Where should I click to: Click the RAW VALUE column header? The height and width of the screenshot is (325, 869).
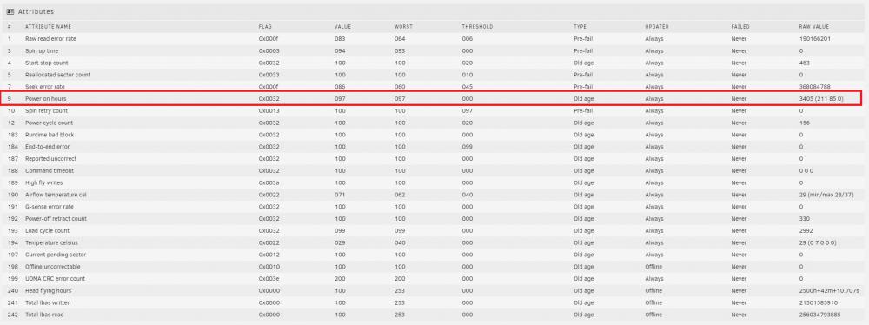[x=814, y=27]
